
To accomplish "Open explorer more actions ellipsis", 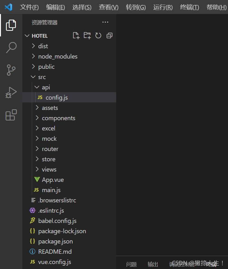I will (105, 22).
